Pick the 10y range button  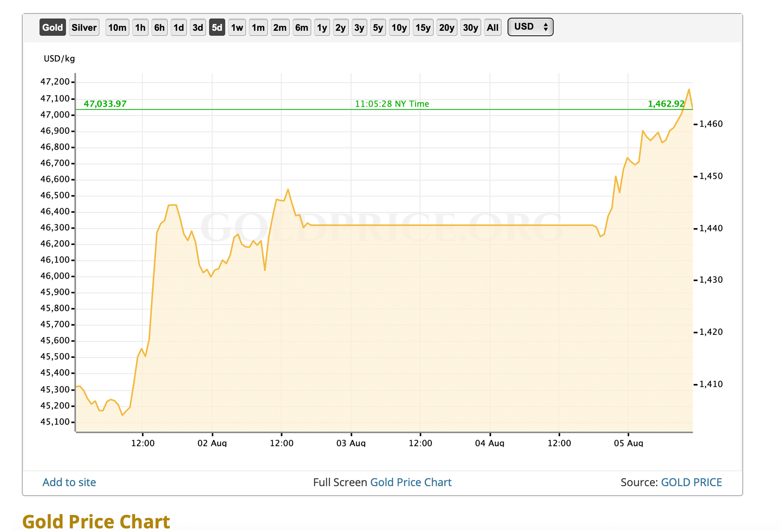(x=399, y=27)
